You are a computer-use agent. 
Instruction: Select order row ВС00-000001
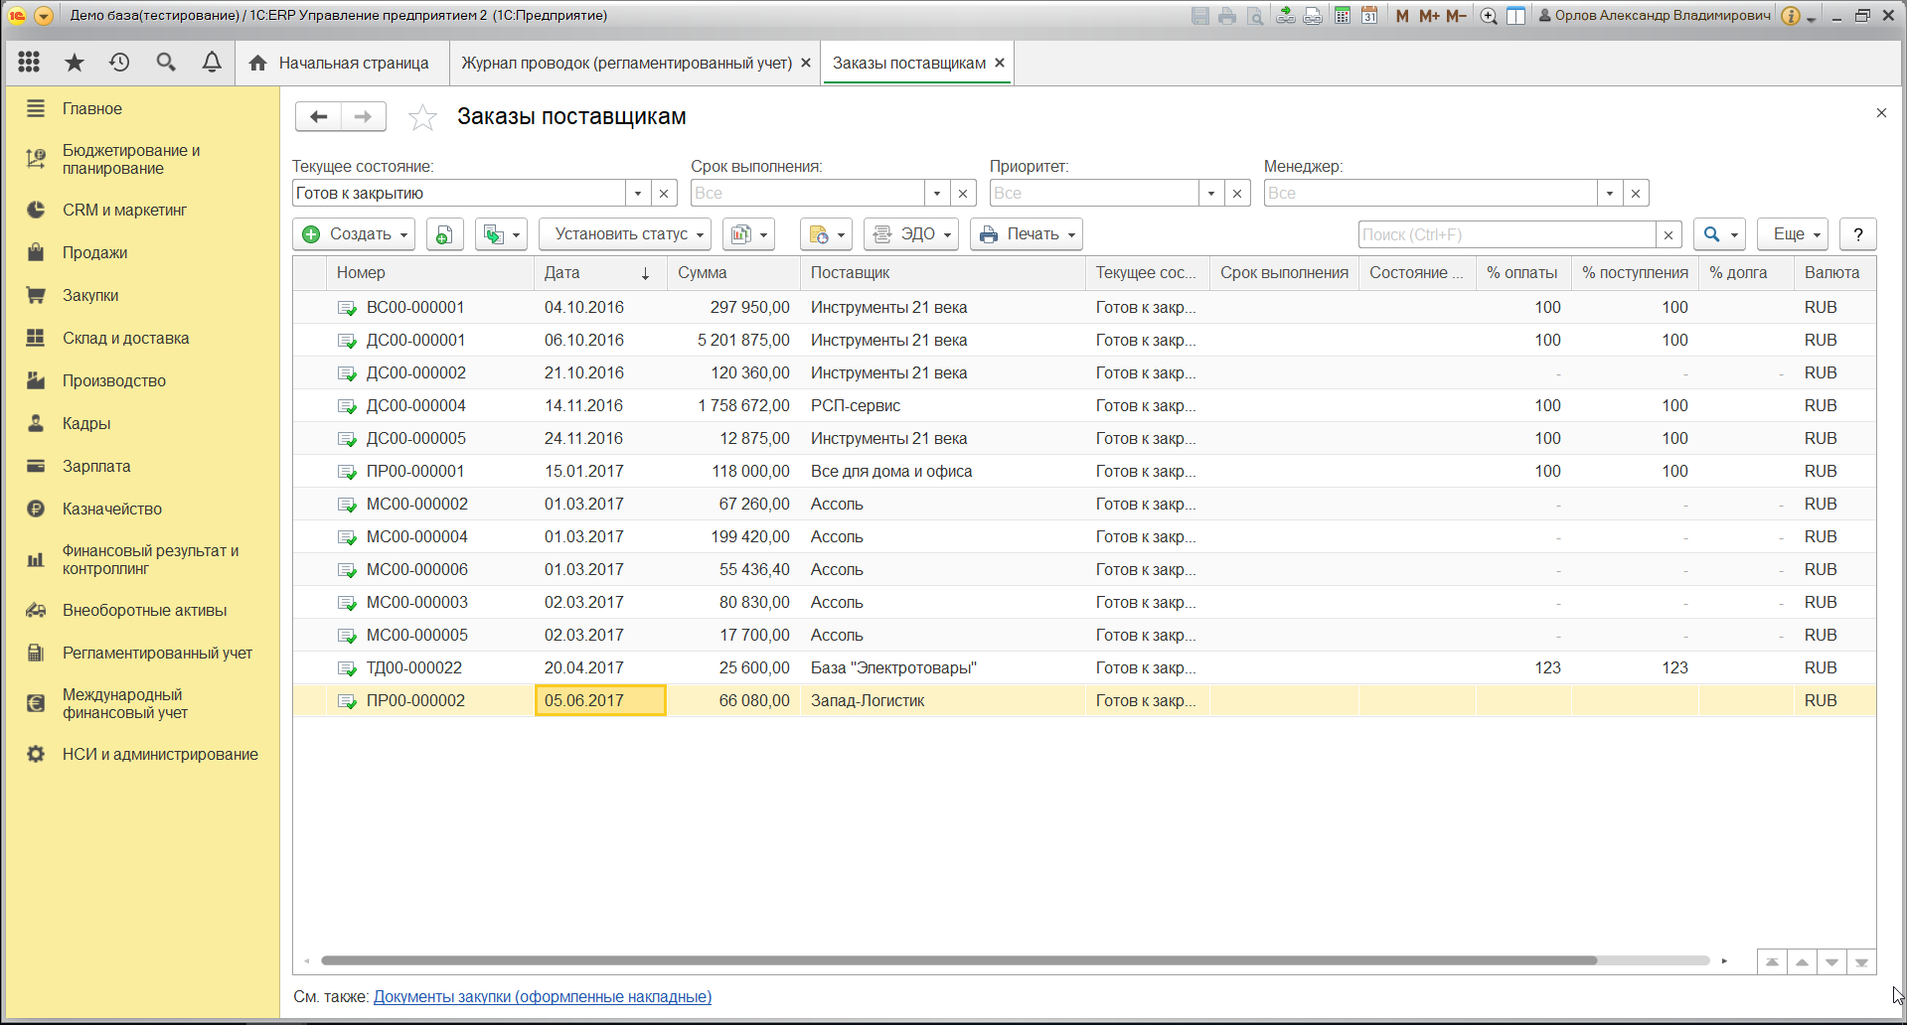pyautogui.click(x=1084, y=307)
